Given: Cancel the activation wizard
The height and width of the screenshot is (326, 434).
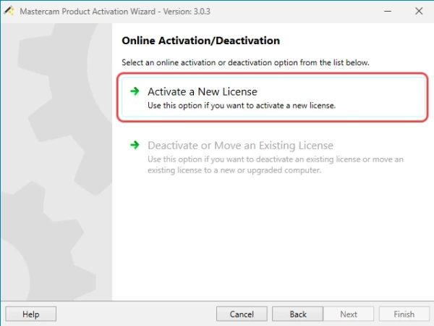Looking at the screenshot, I should click(x=242, y=314).
